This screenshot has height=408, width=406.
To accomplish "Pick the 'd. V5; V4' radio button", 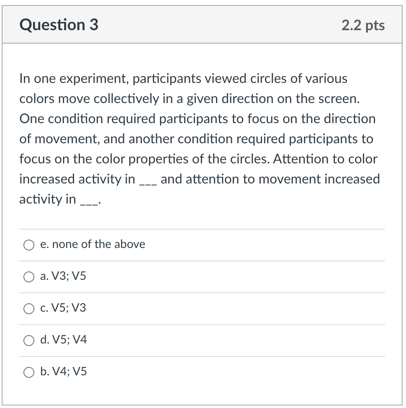I will click(29, 340).
